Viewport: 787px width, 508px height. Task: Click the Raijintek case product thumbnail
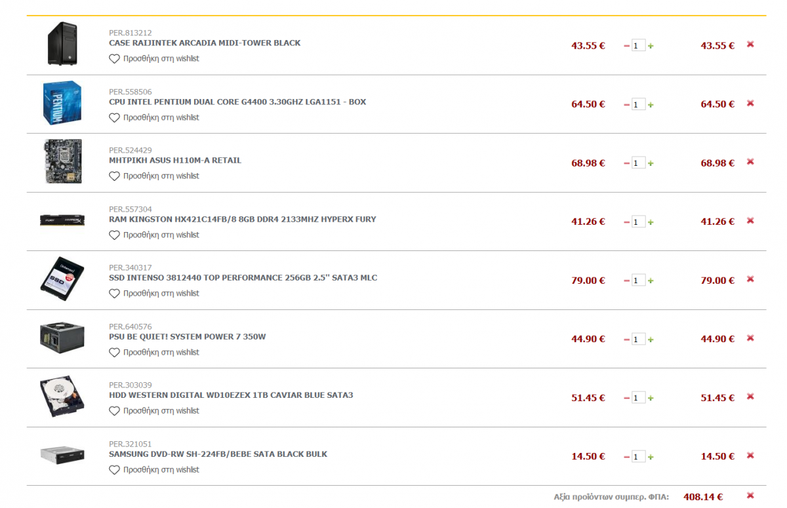click(x=62, y=44)
